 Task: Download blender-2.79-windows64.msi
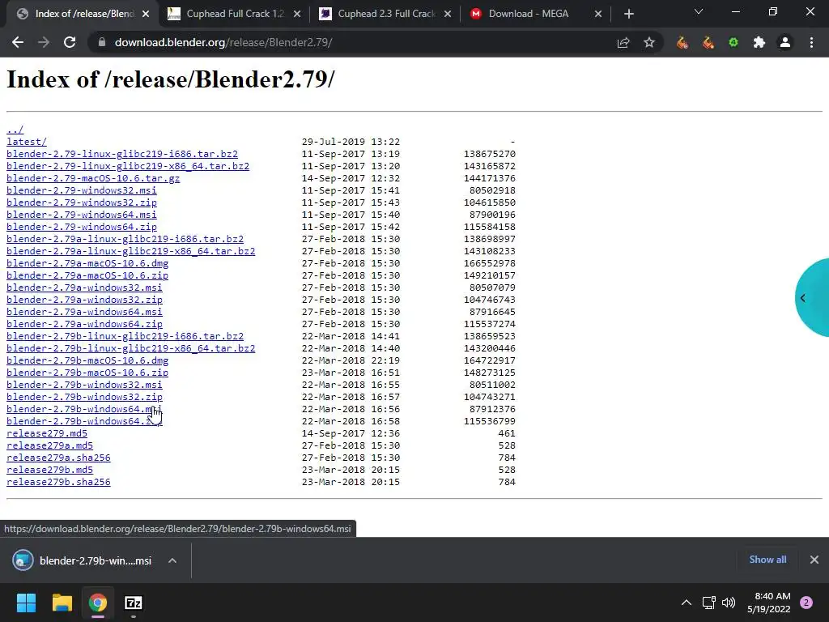pos(82,215)
